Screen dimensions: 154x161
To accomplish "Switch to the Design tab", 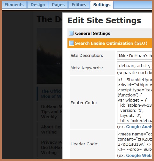I will point(38,5).
